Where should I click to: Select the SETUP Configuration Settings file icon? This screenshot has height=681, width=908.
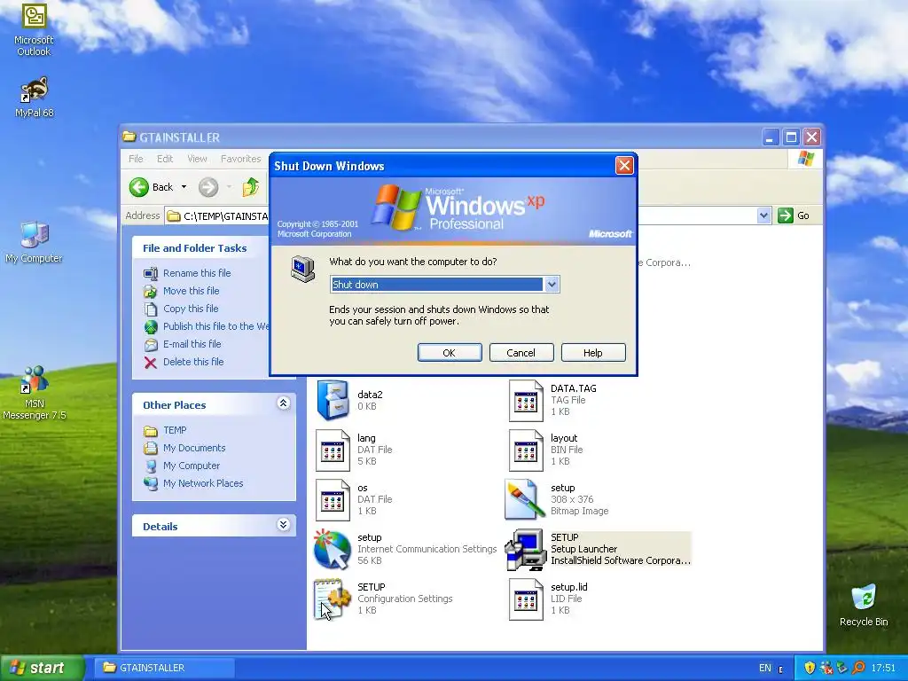tap(333, 599)
